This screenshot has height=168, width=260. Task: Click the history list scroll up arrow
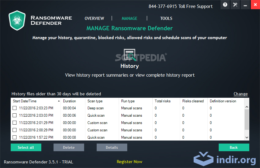[x=247, y=107]
